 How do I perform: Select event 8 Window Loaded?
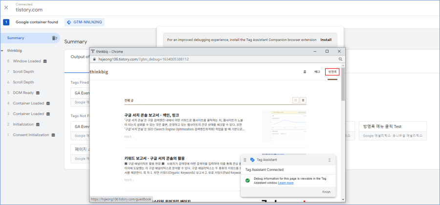[27, 61]
